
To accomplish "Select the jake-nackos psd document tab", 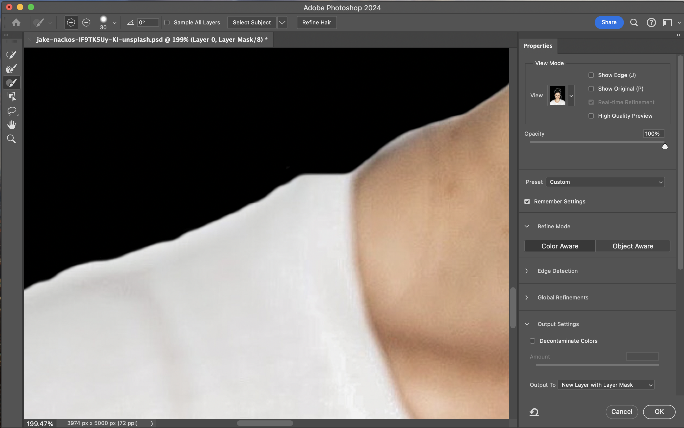I will tap(151, 40).
